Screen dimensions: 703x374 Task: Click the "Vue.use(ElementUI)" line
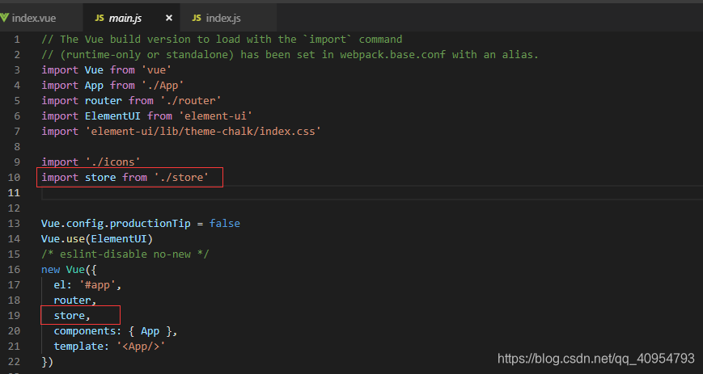tap(97, 239)
